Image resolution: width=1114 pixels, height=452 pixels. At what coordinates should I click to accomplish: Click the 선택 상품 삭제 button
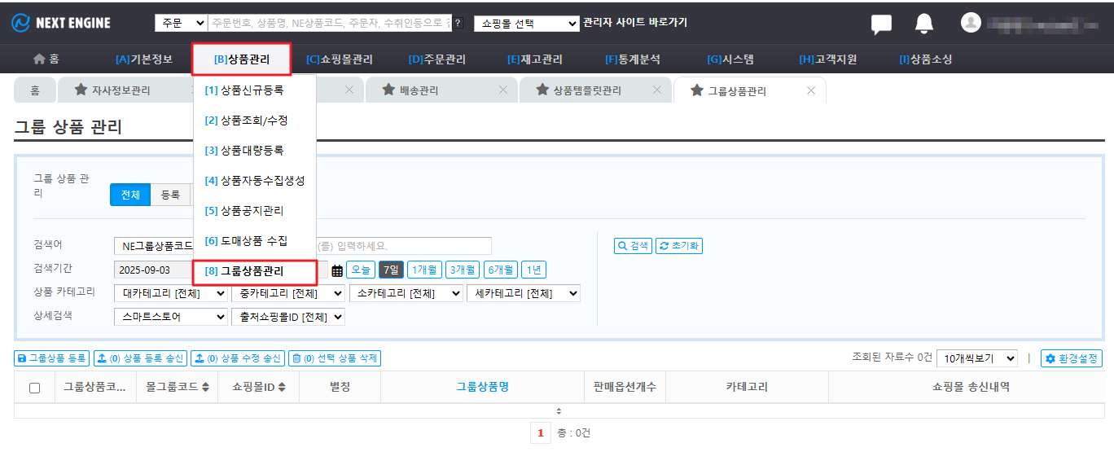335,358
